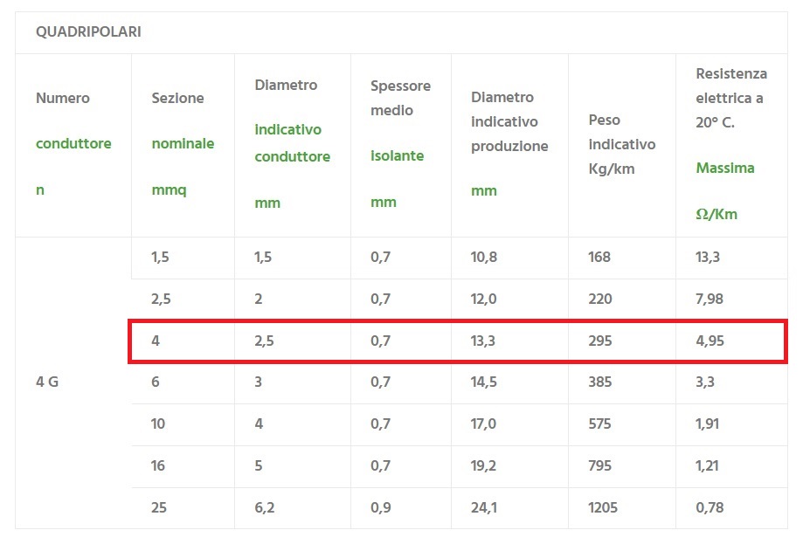803x544 pixels.
Task: Click the production diameter value 10,8
Action: [483, 257]
